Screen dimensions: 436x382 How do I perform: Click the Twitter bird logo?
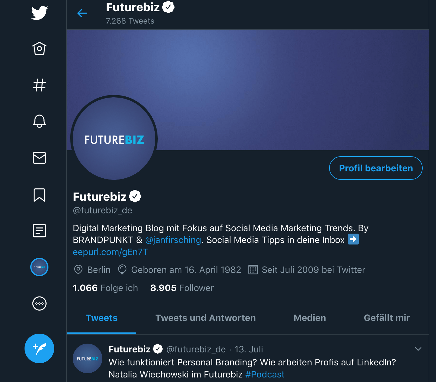[39, 13]
